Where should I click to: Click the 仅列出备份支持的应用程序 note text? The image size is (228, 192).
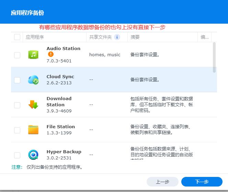click(55, 167)
